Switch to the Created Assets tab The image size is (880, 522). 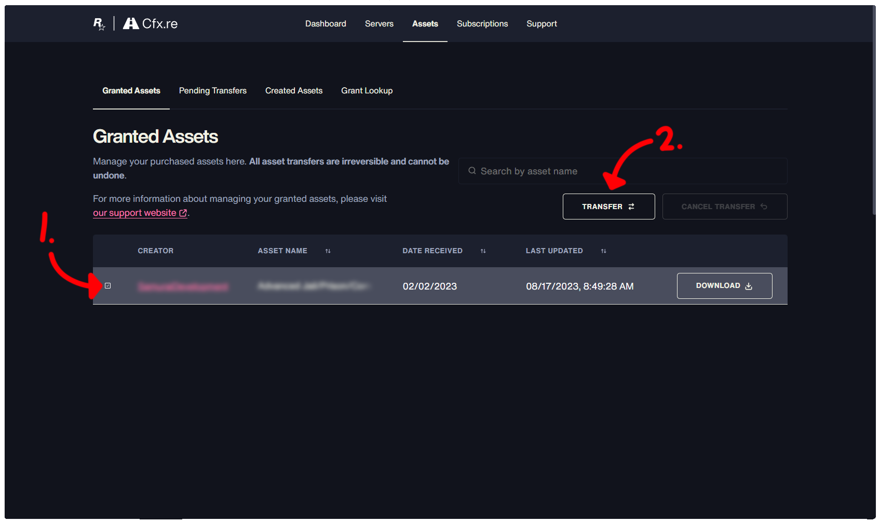(x=294, y=91)
